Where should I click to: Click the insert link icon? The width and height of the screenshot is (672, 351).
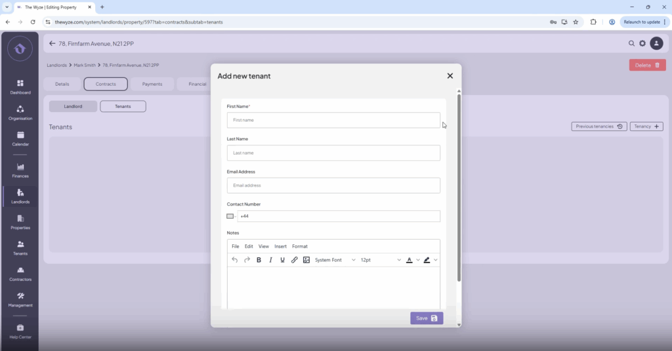coord(294,260)
